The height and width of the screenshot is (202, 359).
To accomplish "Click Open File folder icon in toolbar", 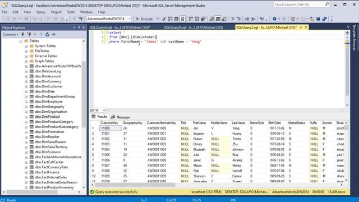I will pos(312,19).
